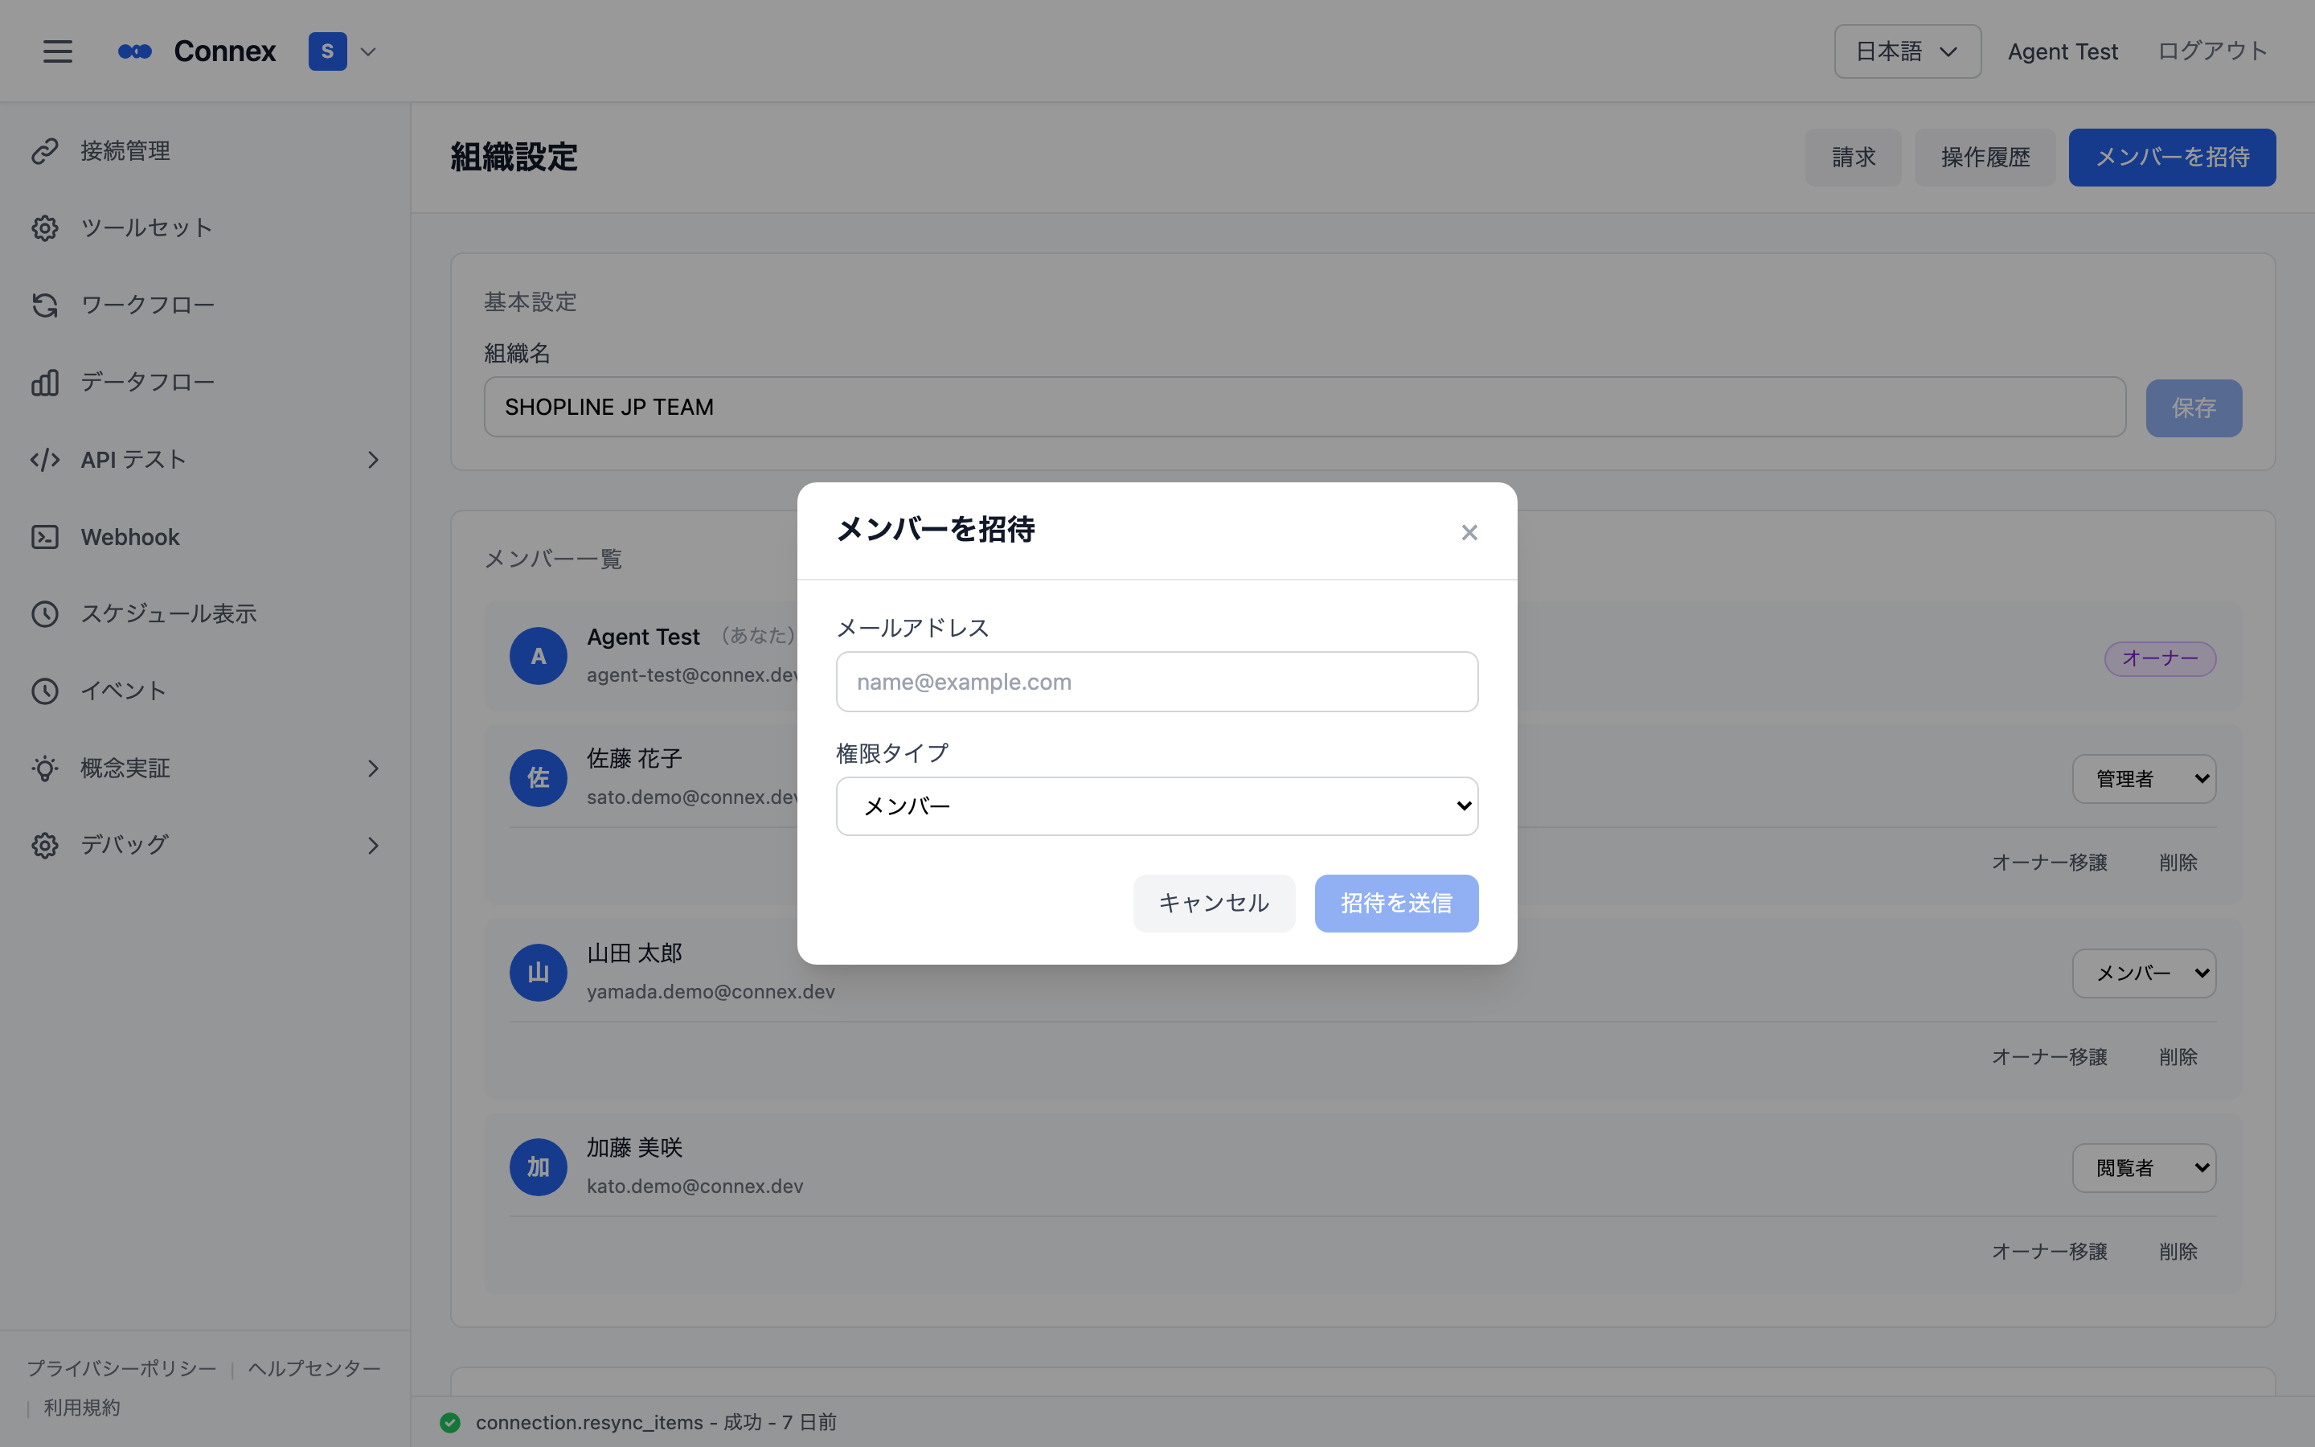The height and width of the screenshot is (1447, 2315).
Task: Open the プライバシーポリシー link
Action: [121, 1368]
